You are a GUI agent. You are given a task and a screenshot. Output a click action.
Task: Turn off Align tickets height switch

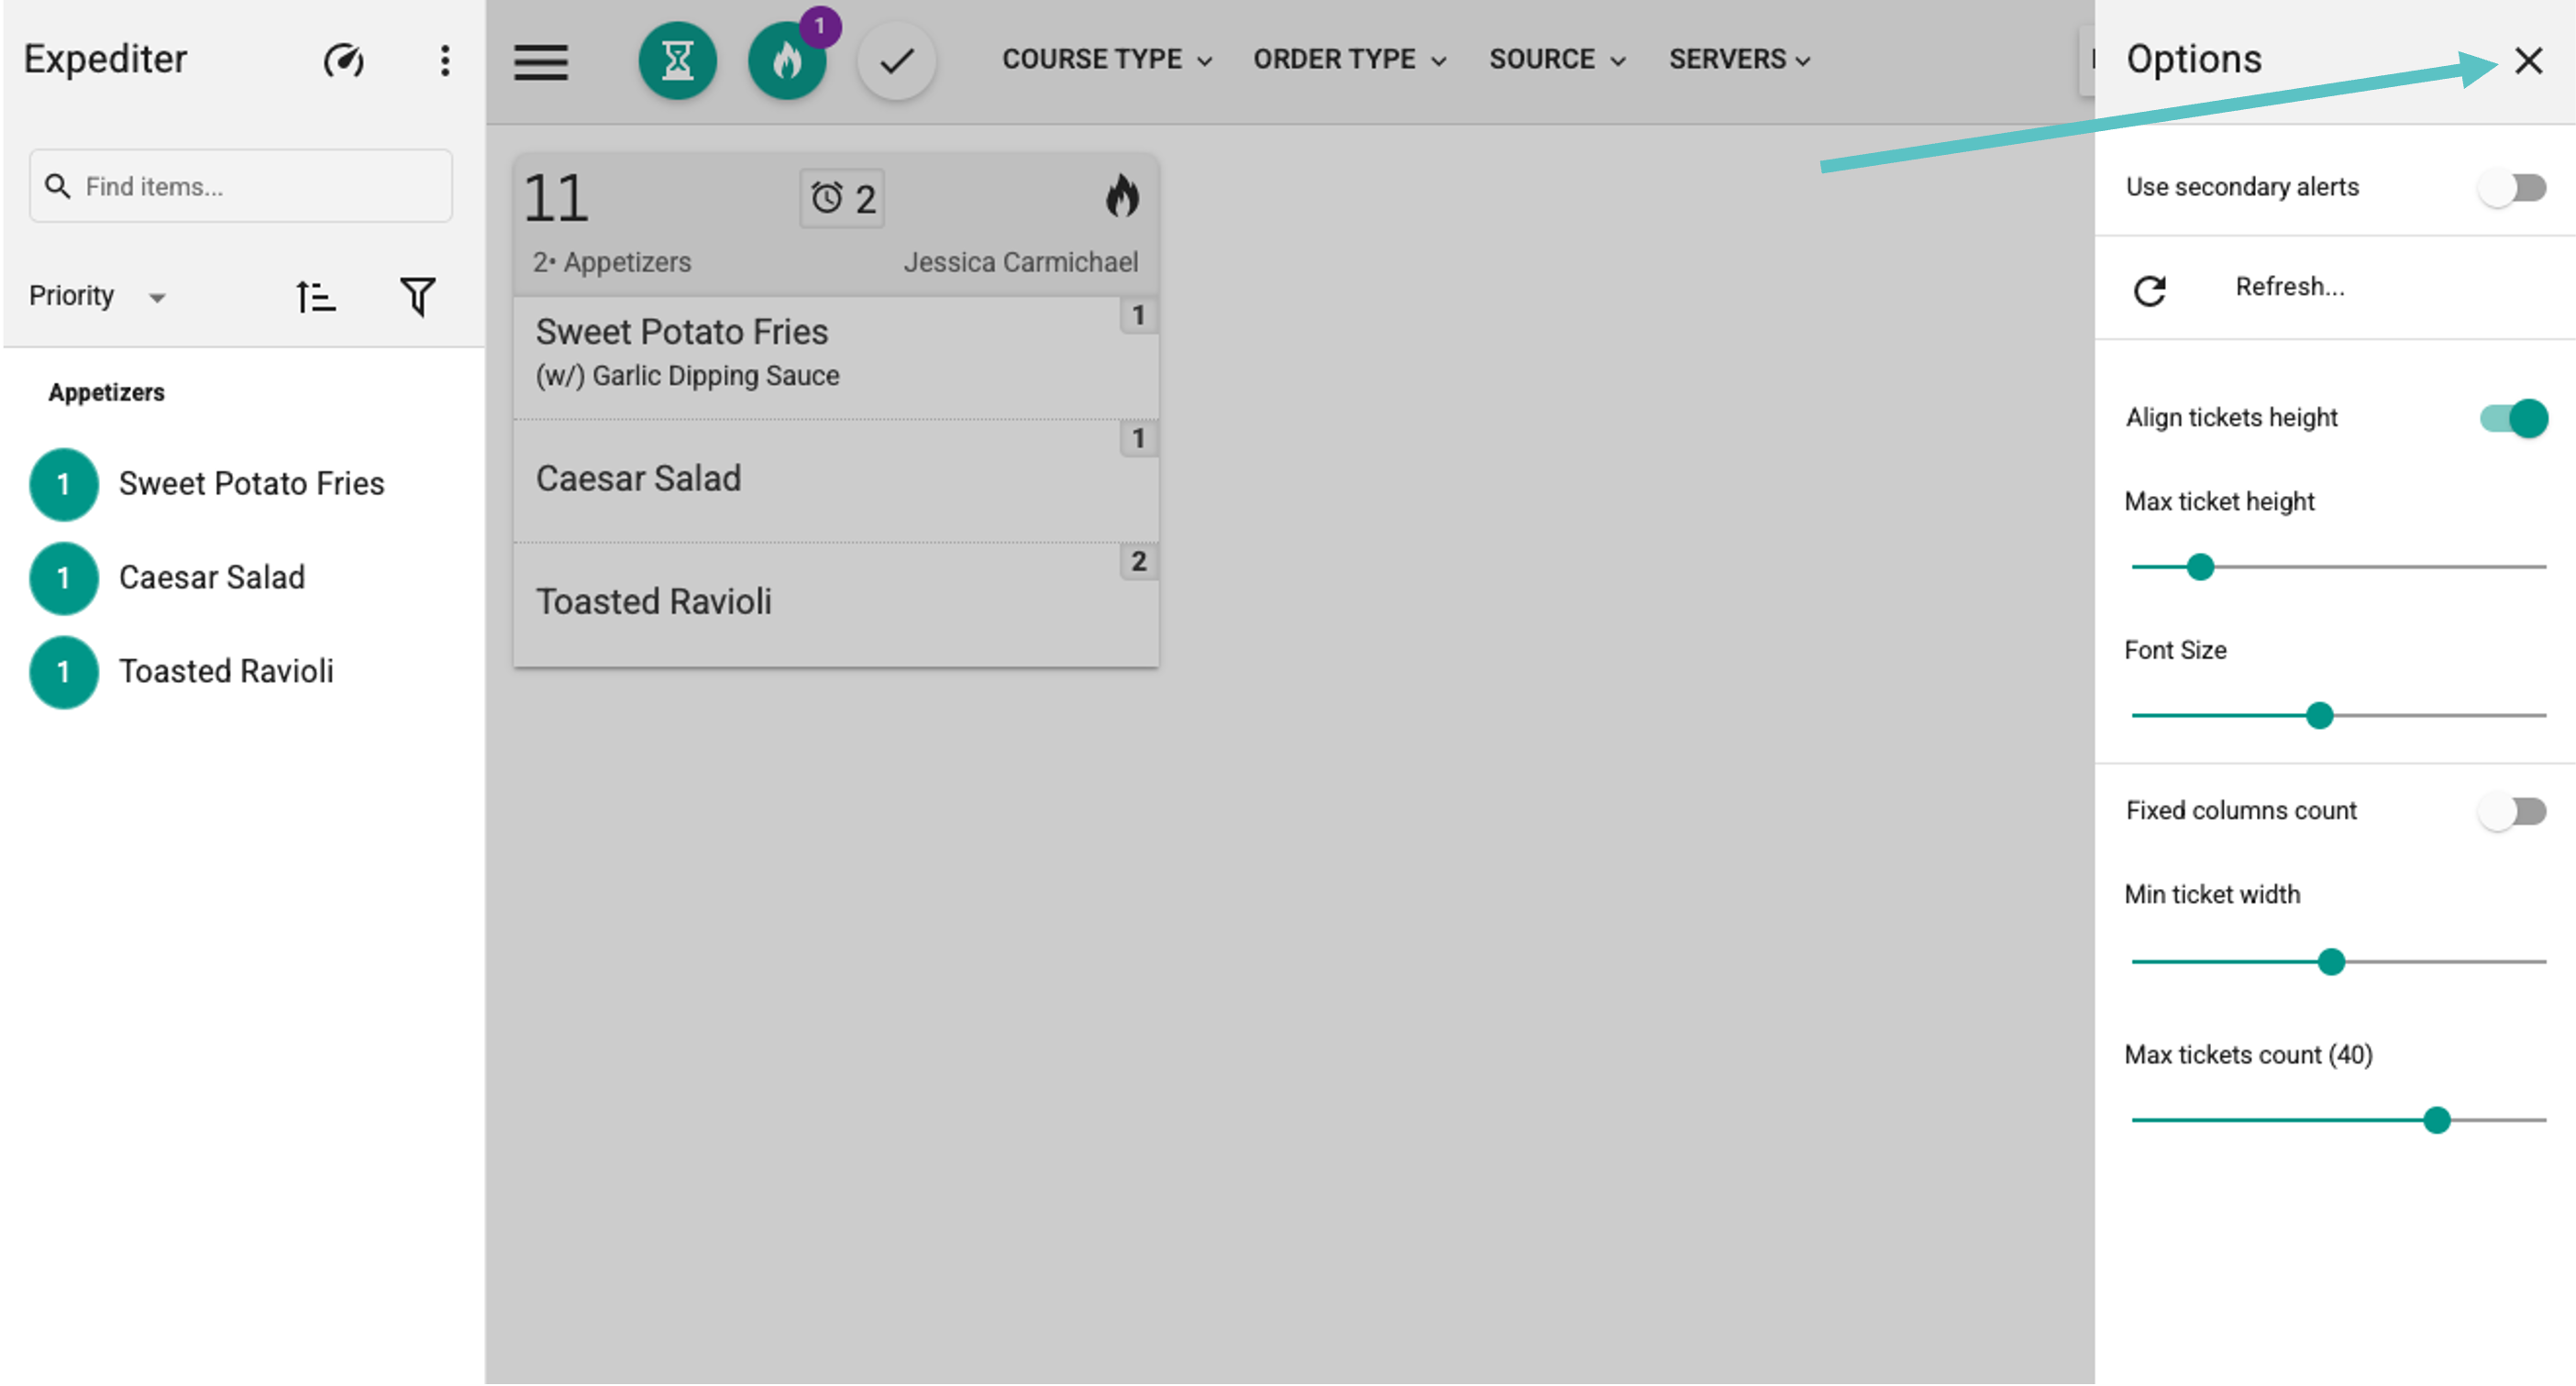pyautogui.click(x=2513, y=418)
